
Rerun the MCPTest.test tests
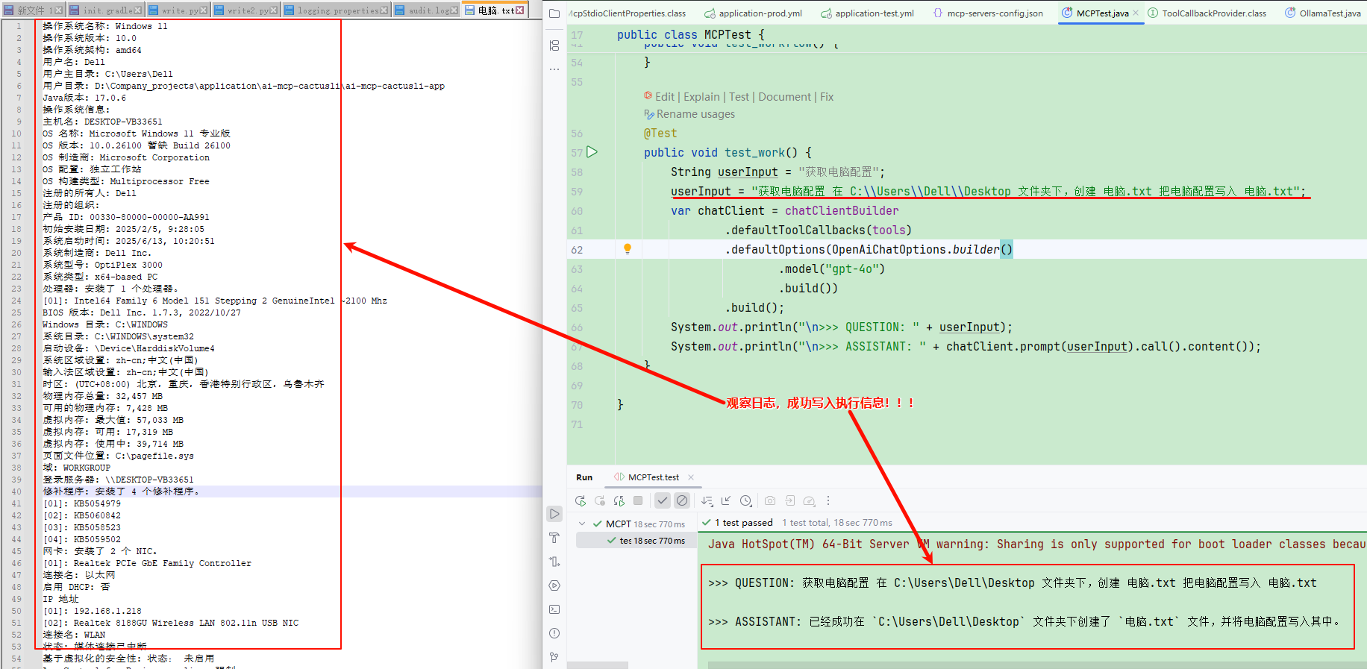(581, 500)
